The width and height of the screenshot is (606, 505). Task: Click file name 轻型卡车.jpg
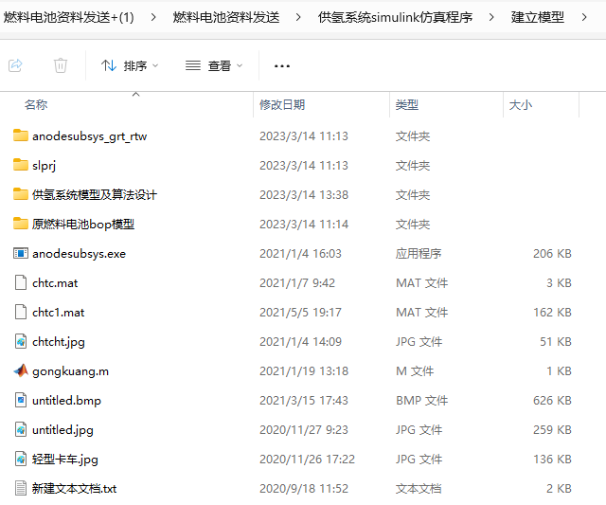tap(65, 460)
